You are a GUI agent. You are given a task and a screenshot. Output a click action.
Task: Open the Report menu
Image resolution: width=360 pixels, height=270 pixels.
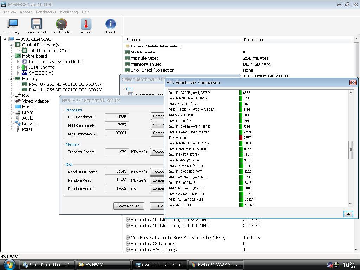[26, 12]
